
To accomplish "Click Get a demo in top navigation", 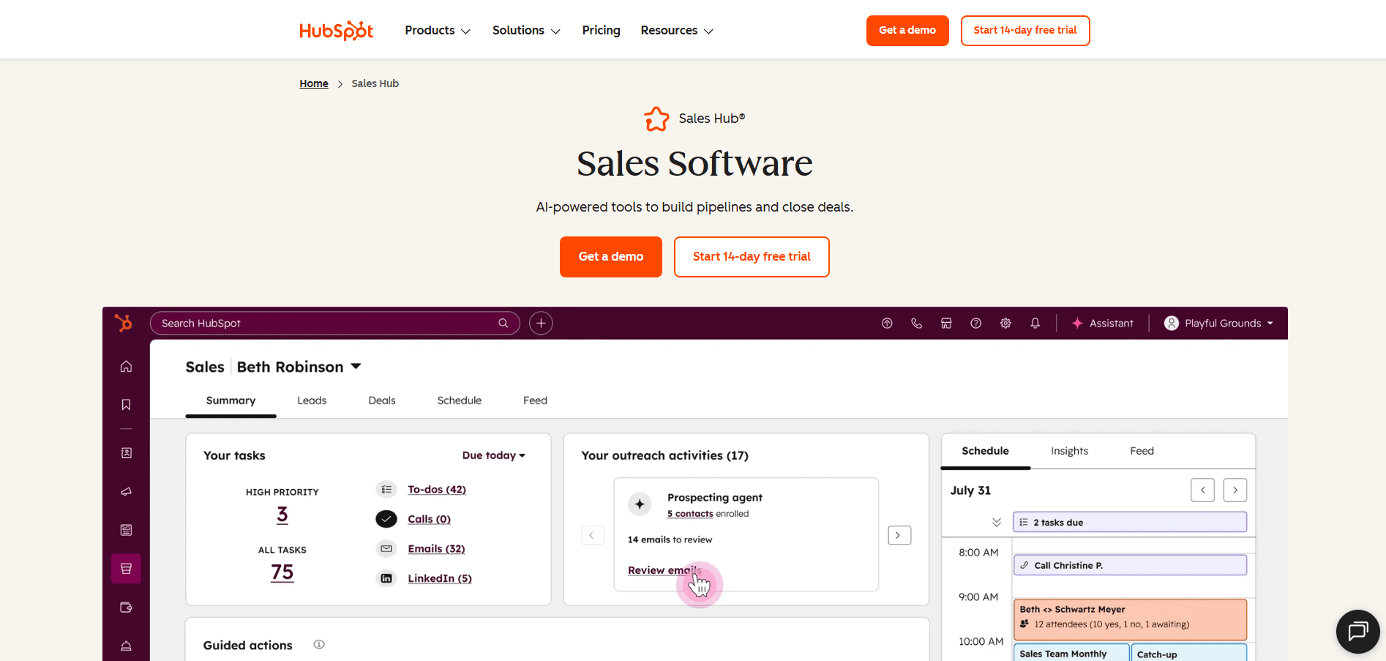I will pos(907,31).
